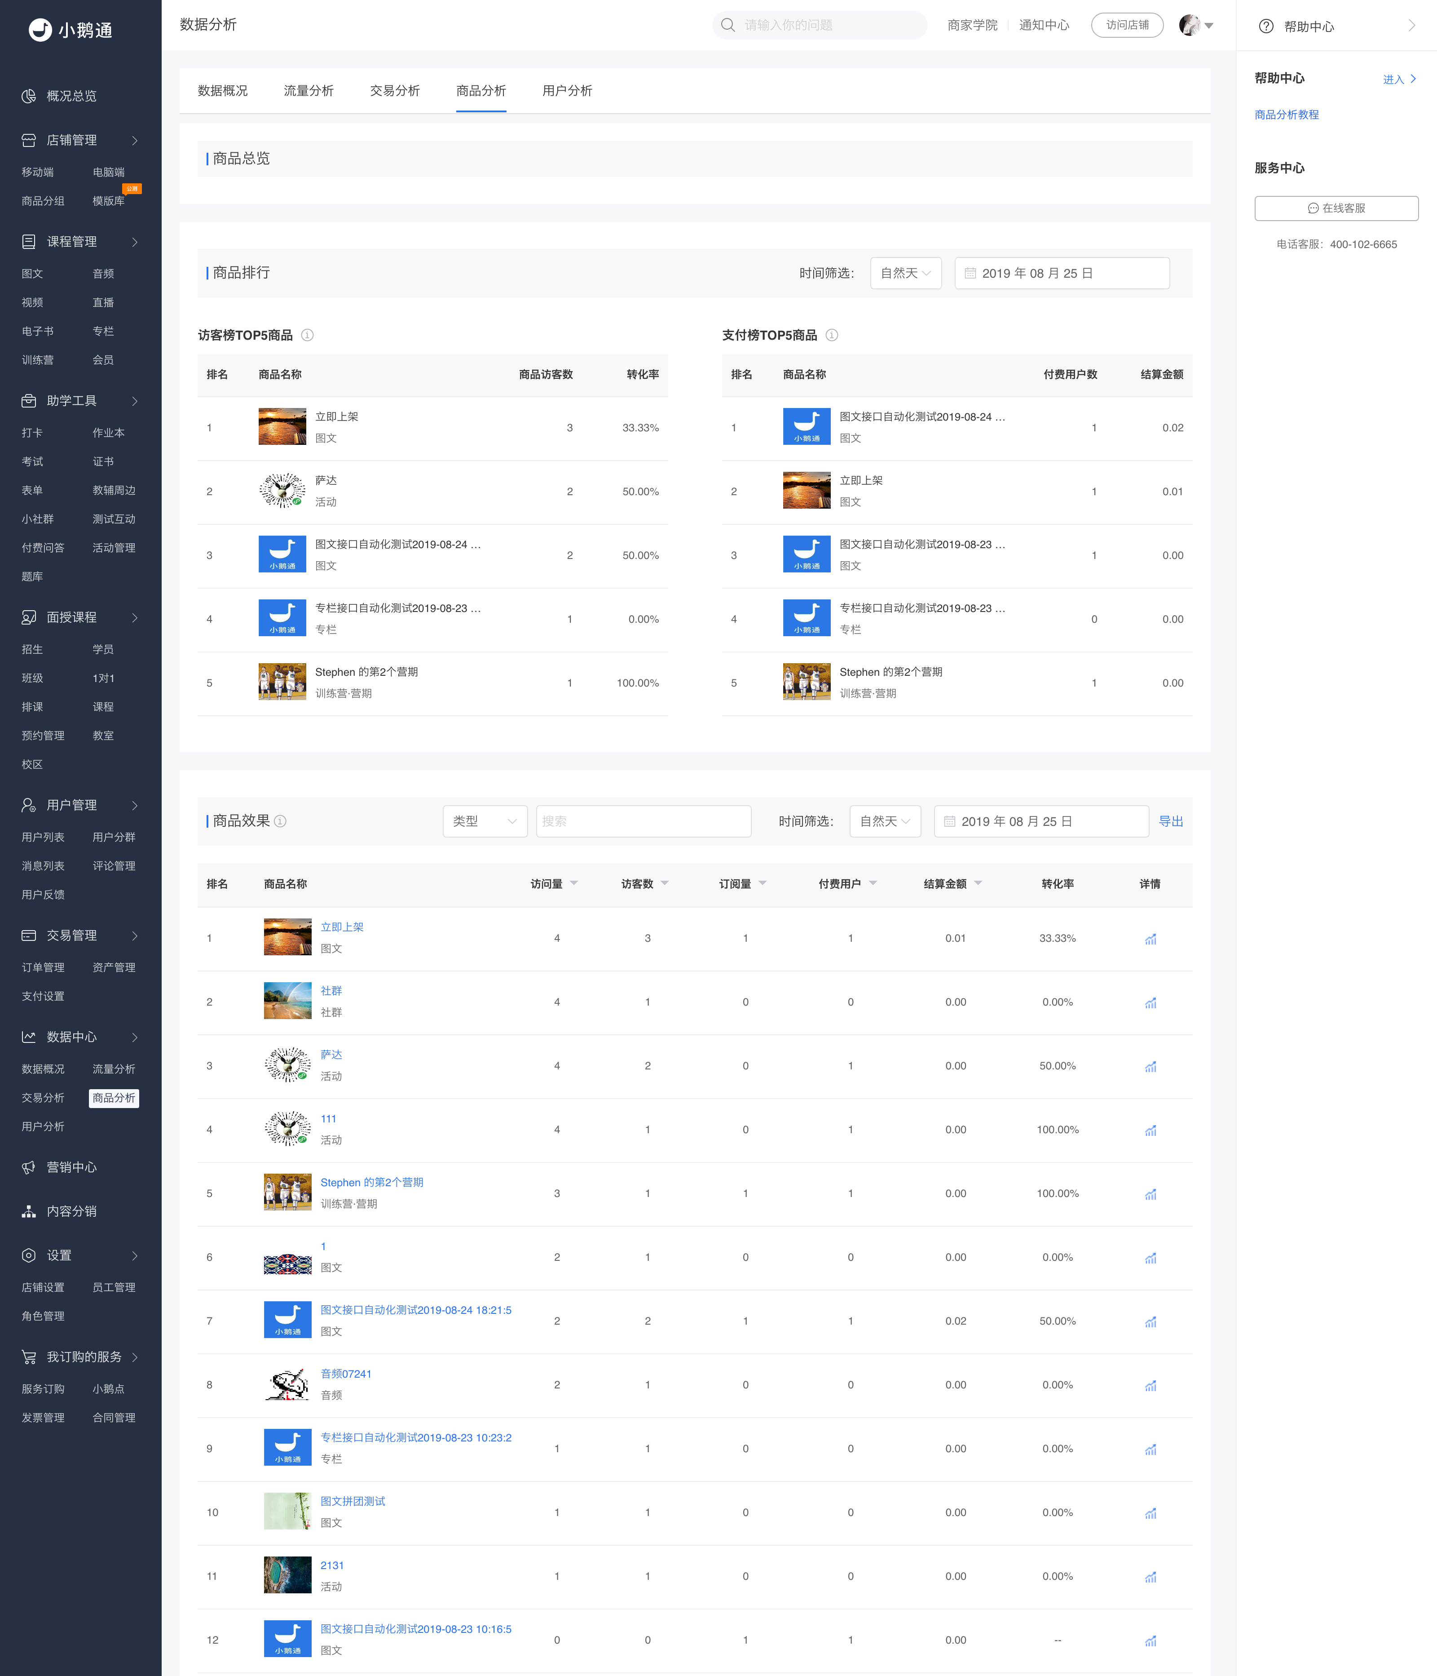This screenshot has height=1676, width=1437.
Task: Open 模版库 in sidebar
Action: pos(108,200)
